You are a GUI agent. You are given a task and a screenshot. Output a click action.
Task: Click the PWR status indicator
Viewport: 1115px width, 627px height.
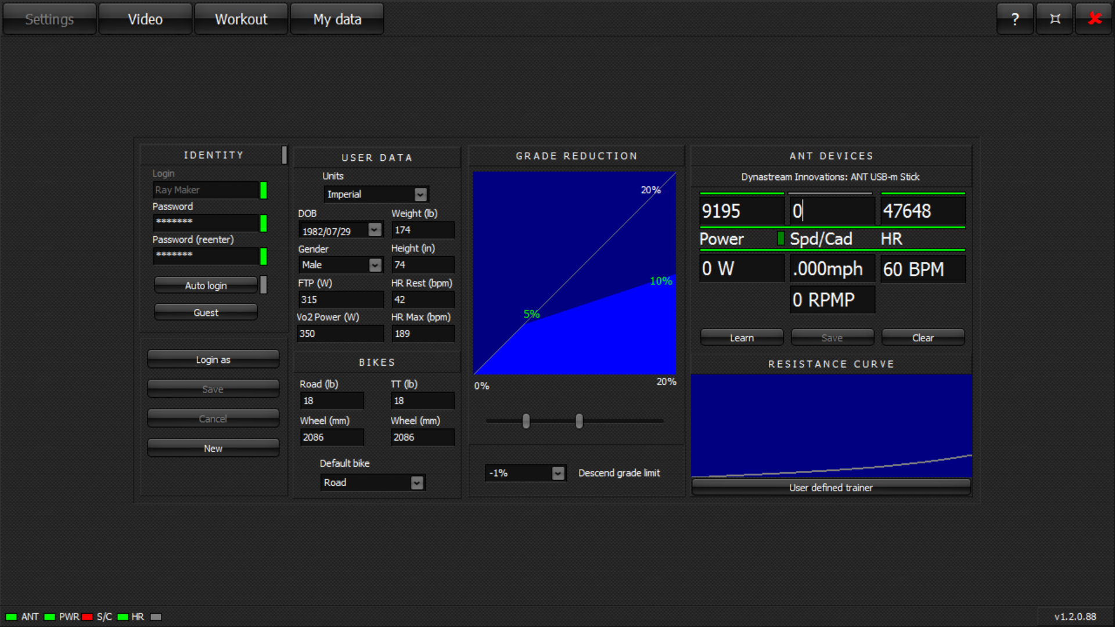(x=49, y=617)
